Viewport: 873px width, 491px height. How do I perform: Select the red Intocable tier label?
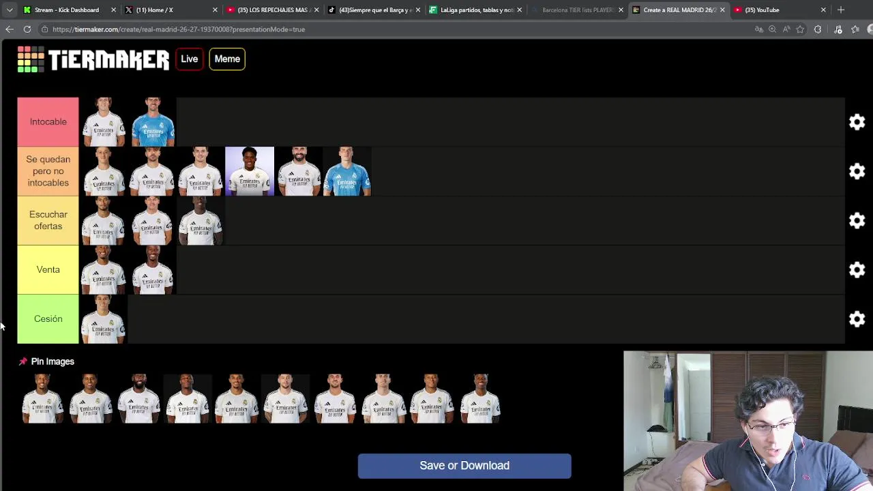coord(48,122)
